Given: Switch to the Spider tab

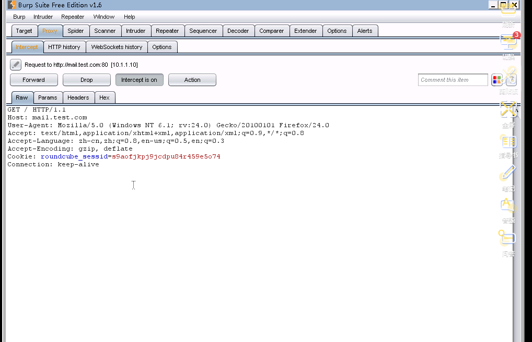Looking at the screenshot, I should click(x=76, y=31).
